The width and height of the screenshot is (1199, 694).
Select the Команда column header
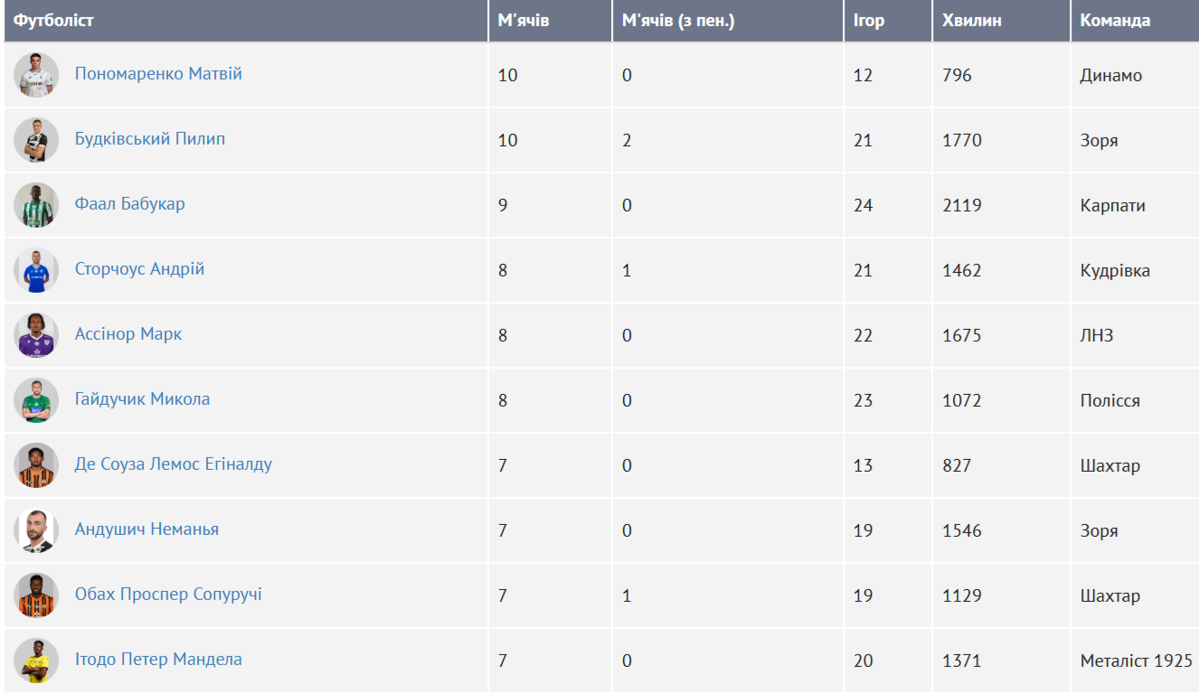(x=1115, y=21)
